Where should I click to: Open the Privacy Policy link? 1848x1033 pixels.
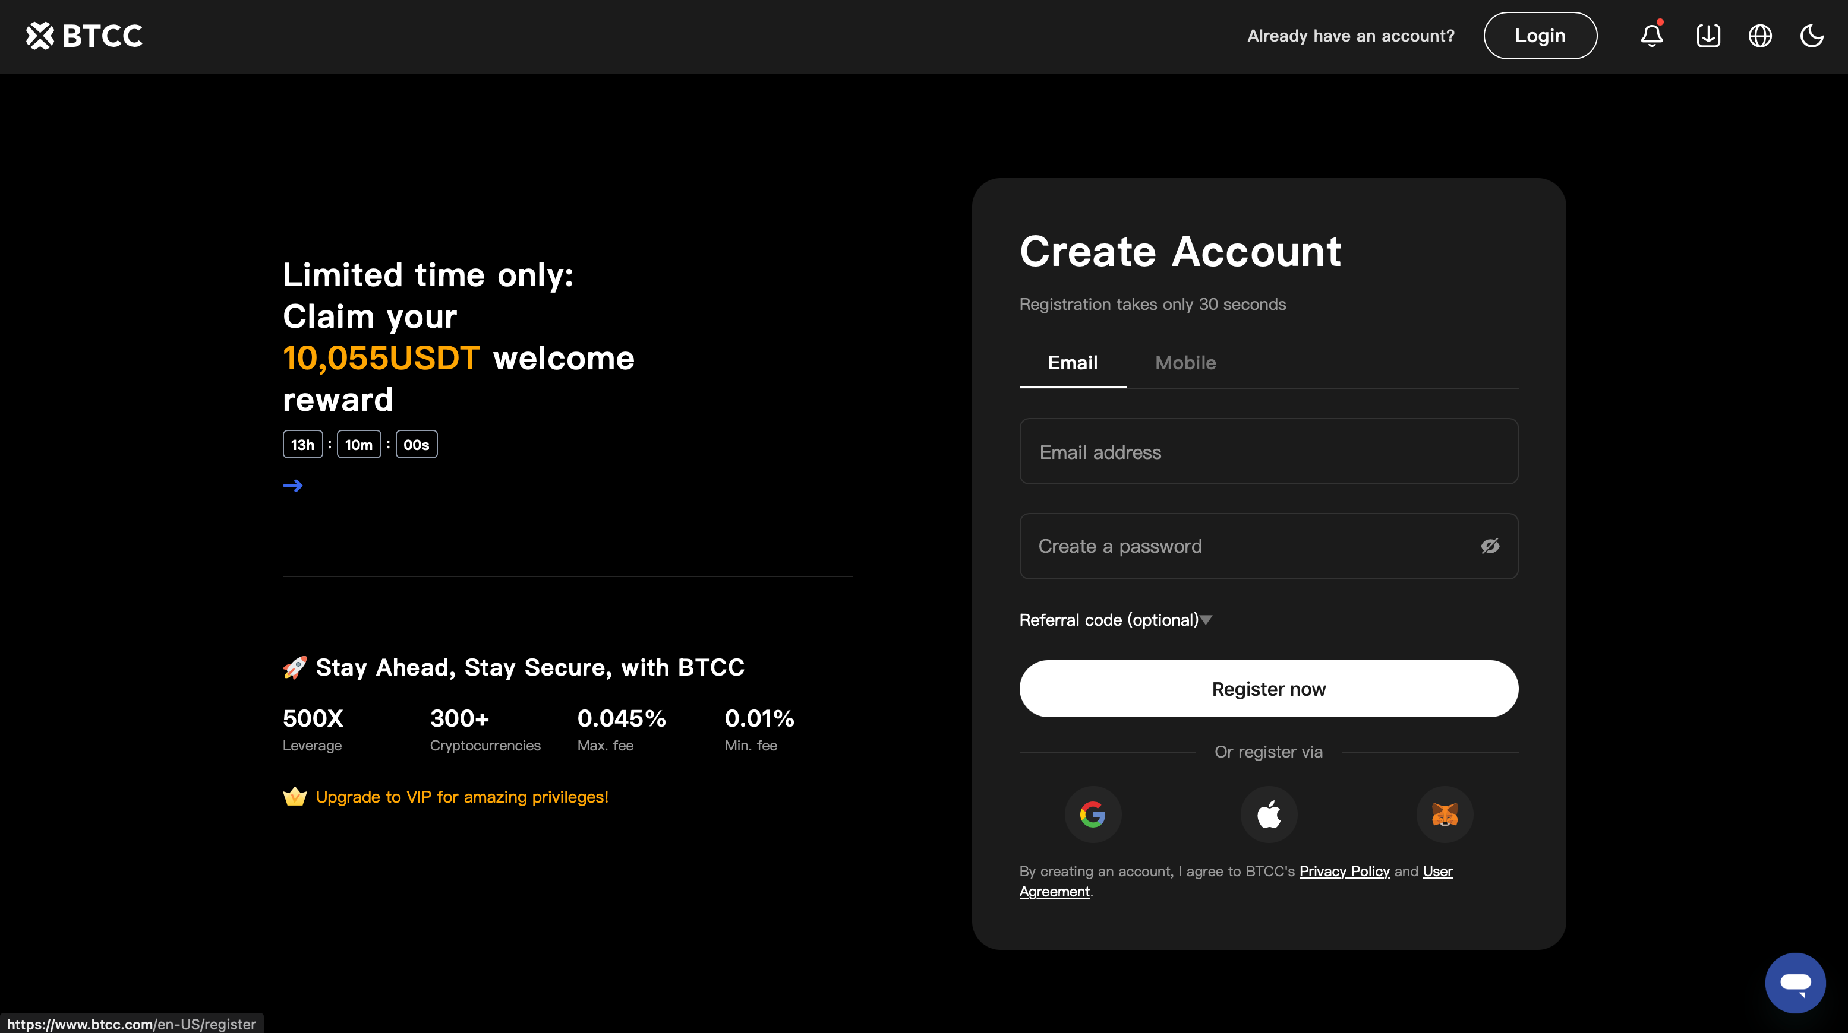point(1344,871)
